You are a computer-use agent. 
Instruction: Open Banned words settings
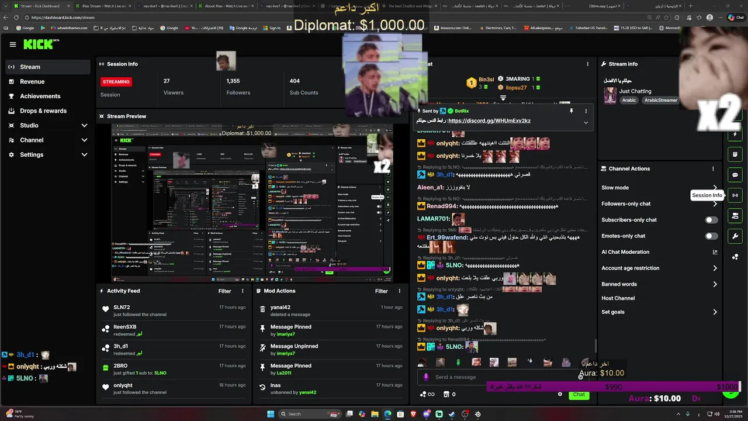coord(659,284)
